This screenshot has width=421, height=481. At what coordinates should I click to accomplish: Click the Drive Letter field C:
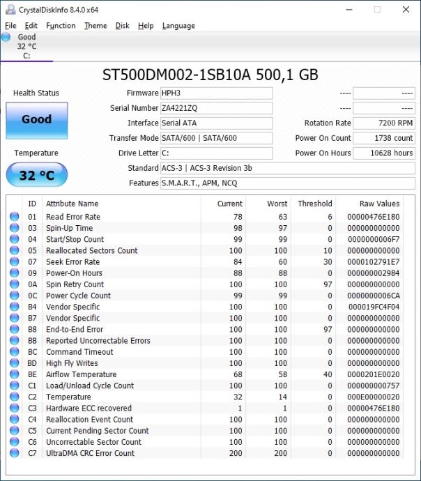tap(217, 153)
